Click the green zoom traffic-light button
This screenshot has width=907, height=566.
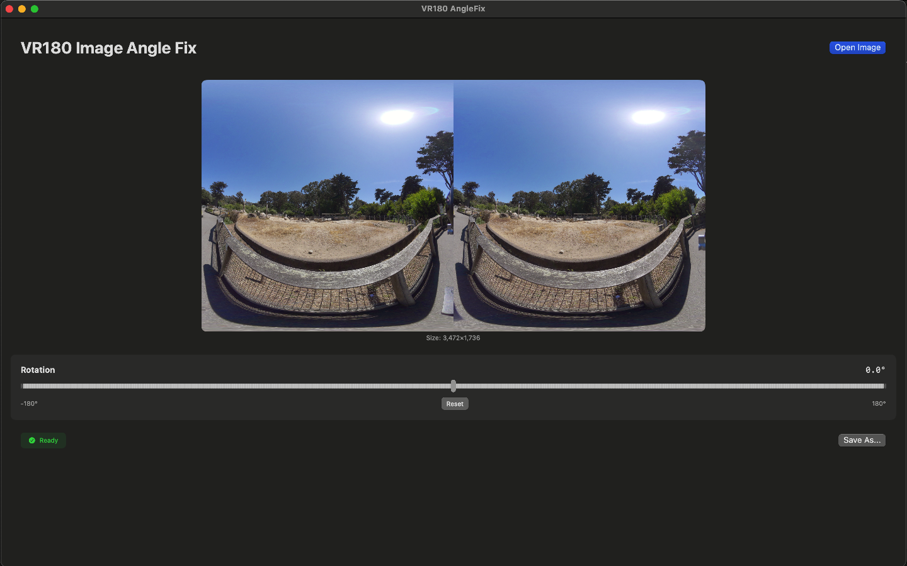click(35, 9)
